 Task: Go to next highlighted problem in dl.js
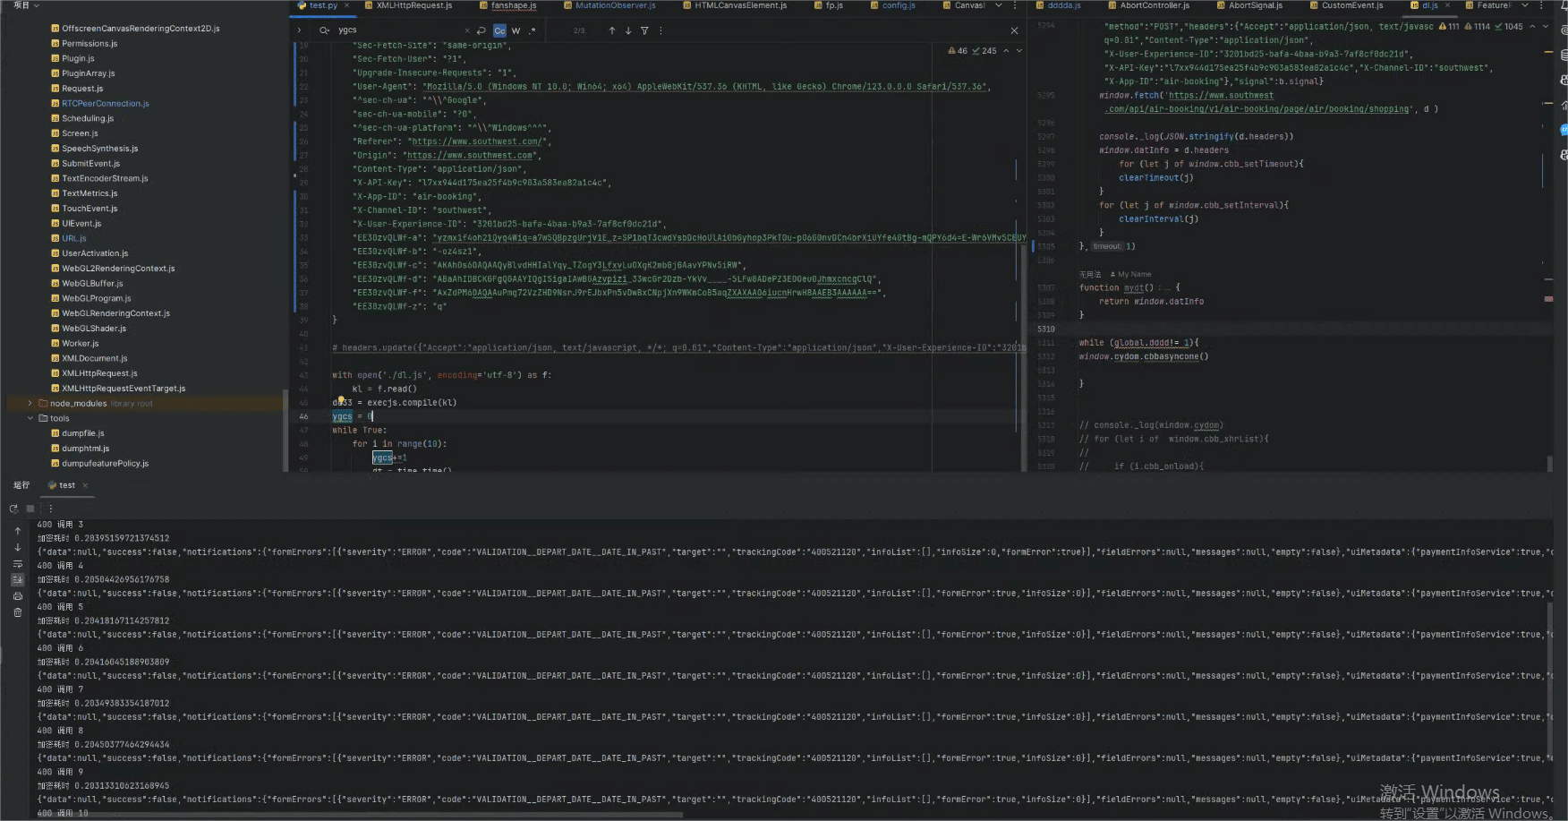[1545, 27]
